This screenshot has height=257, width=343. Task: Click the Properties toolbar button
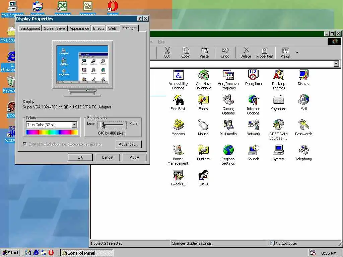tap(265, 53)
